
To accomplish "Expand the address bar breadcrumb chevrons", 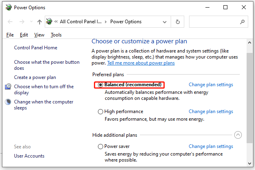I will [x=57, y=22].
